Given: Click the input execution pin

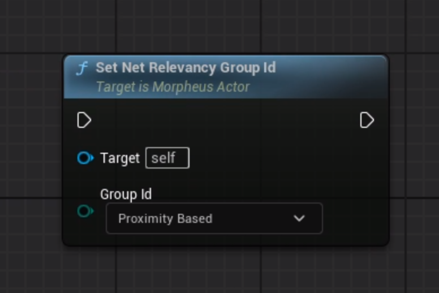Looking at the screenshot, I should [x=84, y=120].
